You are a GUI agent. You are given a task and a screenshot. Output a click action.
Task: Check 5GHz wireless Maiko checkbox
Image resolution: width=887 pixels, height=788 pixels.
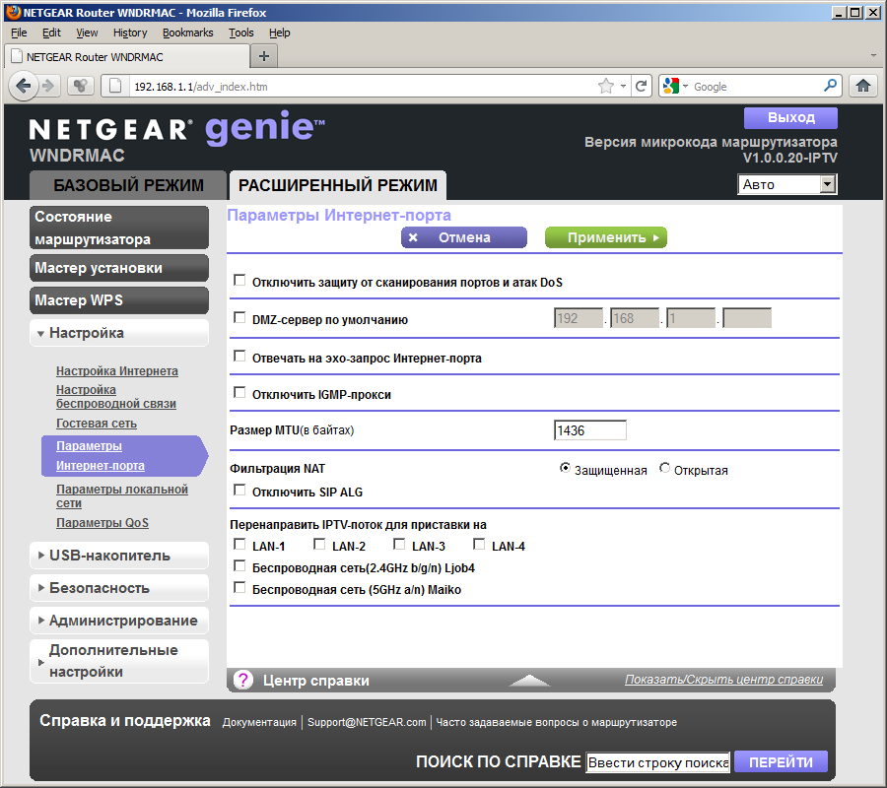(x=239, y=588)
